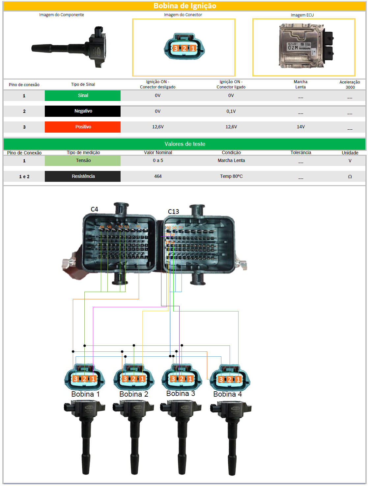Click the C13 ECU connector plug
The width and height of the screenshot is (368, 490).
199,244
